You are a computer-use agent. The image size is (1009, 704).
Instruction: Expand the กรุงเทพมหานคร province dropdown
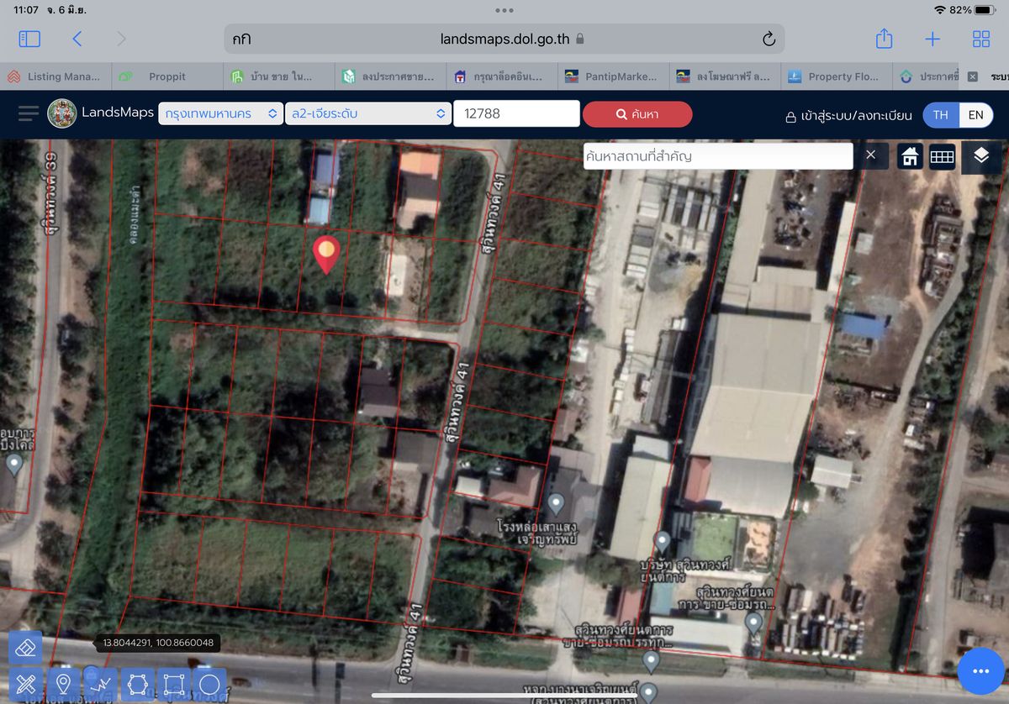(x=221, y=113)
